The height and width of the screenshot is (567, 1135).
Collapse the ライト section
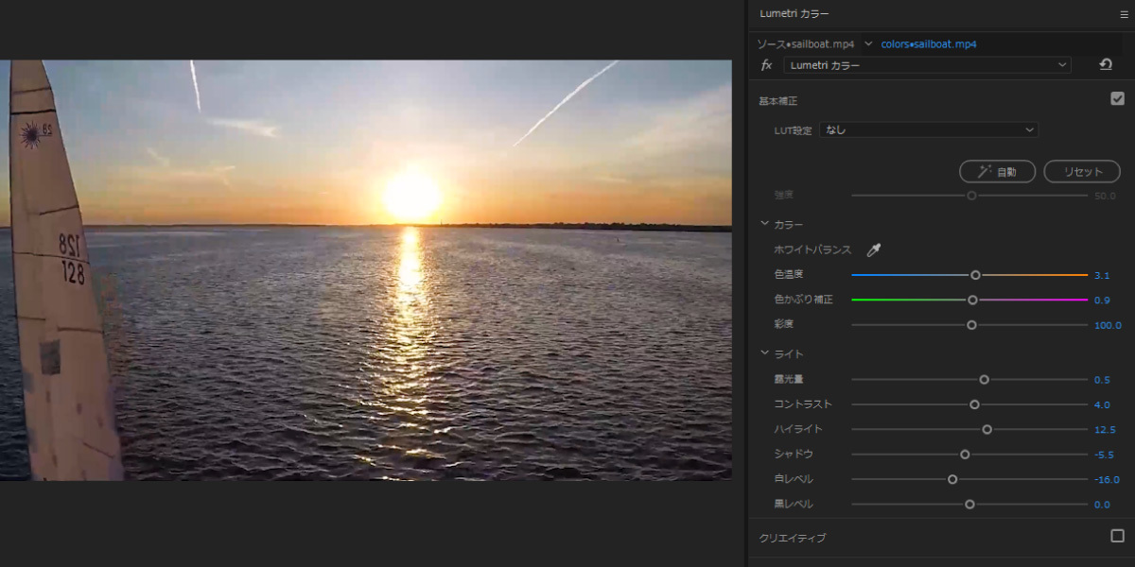(x=764, y=353)
